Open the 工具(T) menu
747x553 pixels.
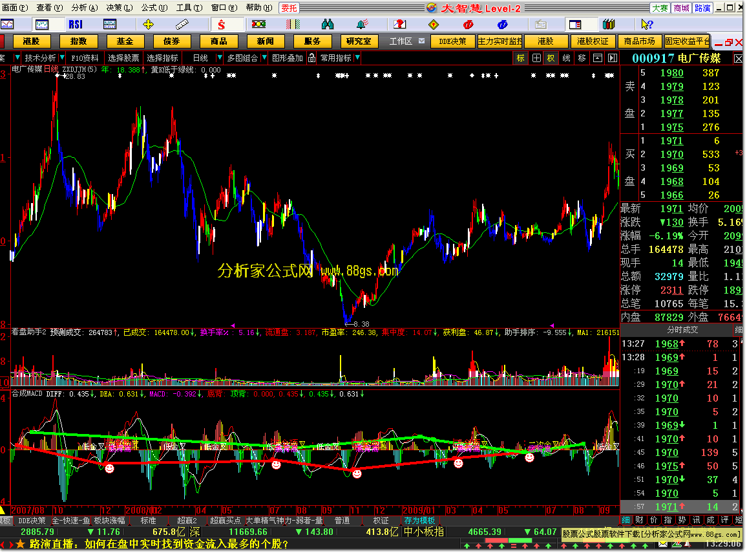click(189, 8)
